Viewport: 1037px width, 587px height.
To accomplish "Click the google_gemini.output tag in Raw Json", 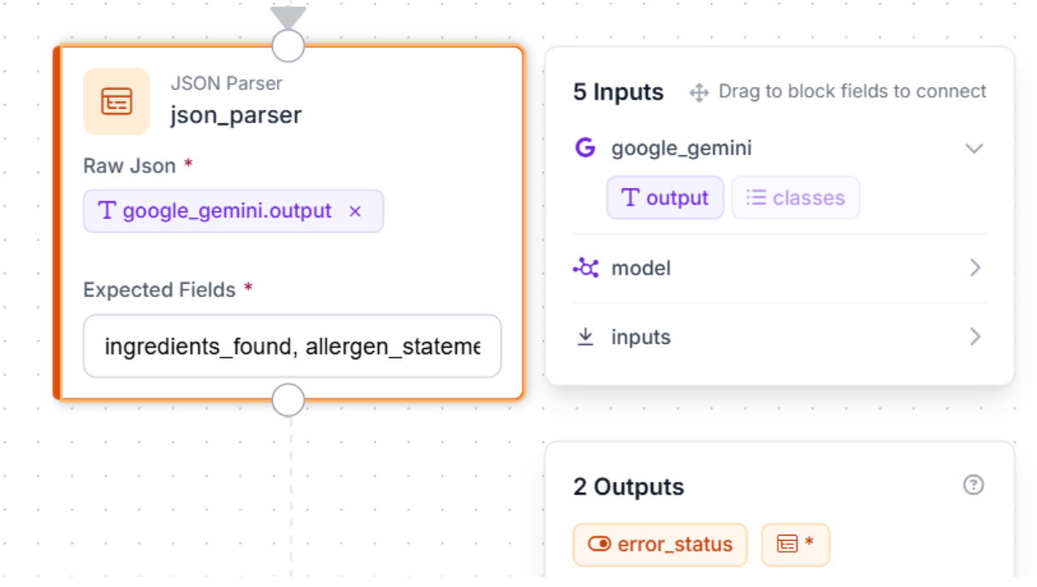I will point(218,211).
